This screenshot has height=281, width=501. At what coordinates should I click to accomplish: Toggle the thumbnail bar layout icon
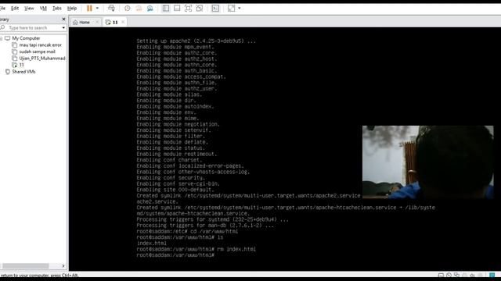click(177, 9)
